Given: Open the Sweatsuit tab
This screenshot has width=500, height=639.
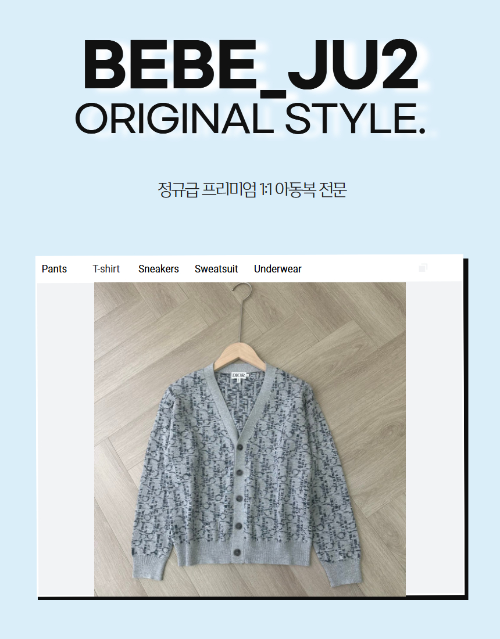Looking at the screenshot, I should point(216,269).
